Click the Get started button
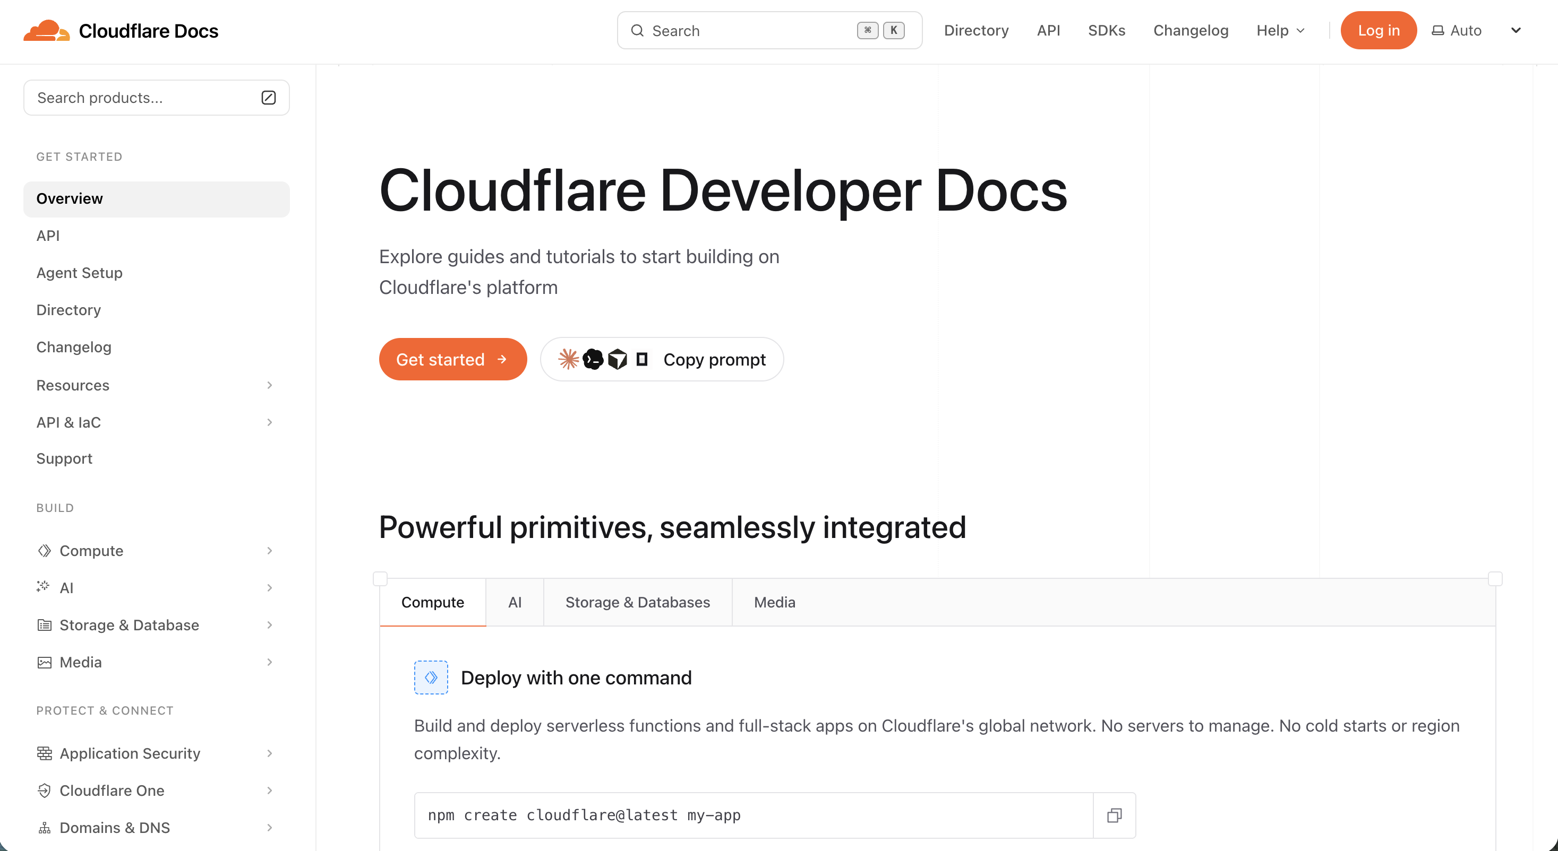 (452, 359)
